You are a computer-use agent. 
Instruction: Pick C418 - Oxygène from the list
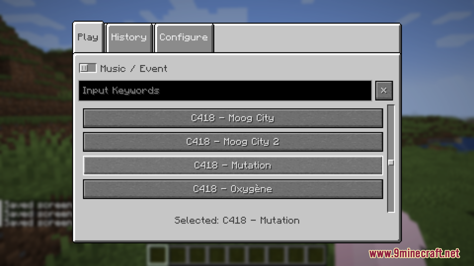(233, 189)
